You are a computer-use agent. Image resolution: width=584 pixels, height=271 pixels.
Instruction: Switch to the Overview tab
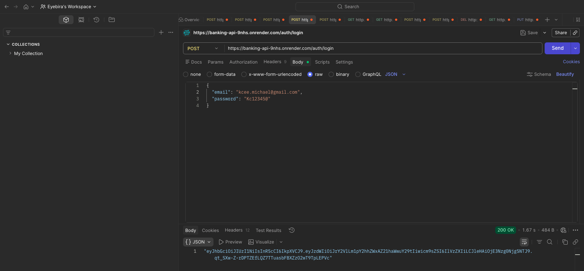pyautogui.click(x=189, y=20)
